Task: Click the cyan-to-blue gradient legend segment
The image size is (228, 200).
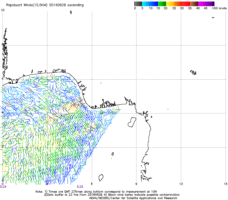Action: tap(150, 4)
